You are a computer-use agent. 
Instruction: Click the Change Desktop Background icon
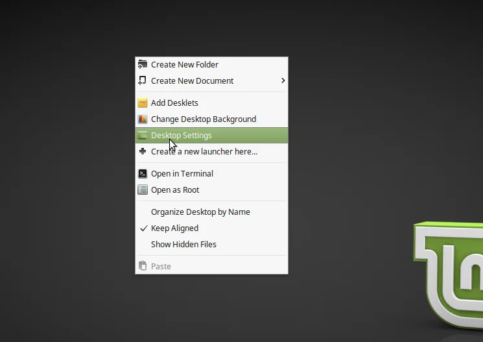point(143,119)
